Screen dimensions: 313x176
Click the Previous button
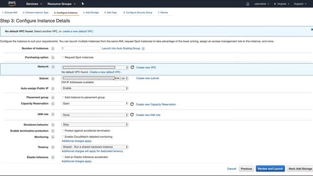pyautogui.click(x=246, y=169)
